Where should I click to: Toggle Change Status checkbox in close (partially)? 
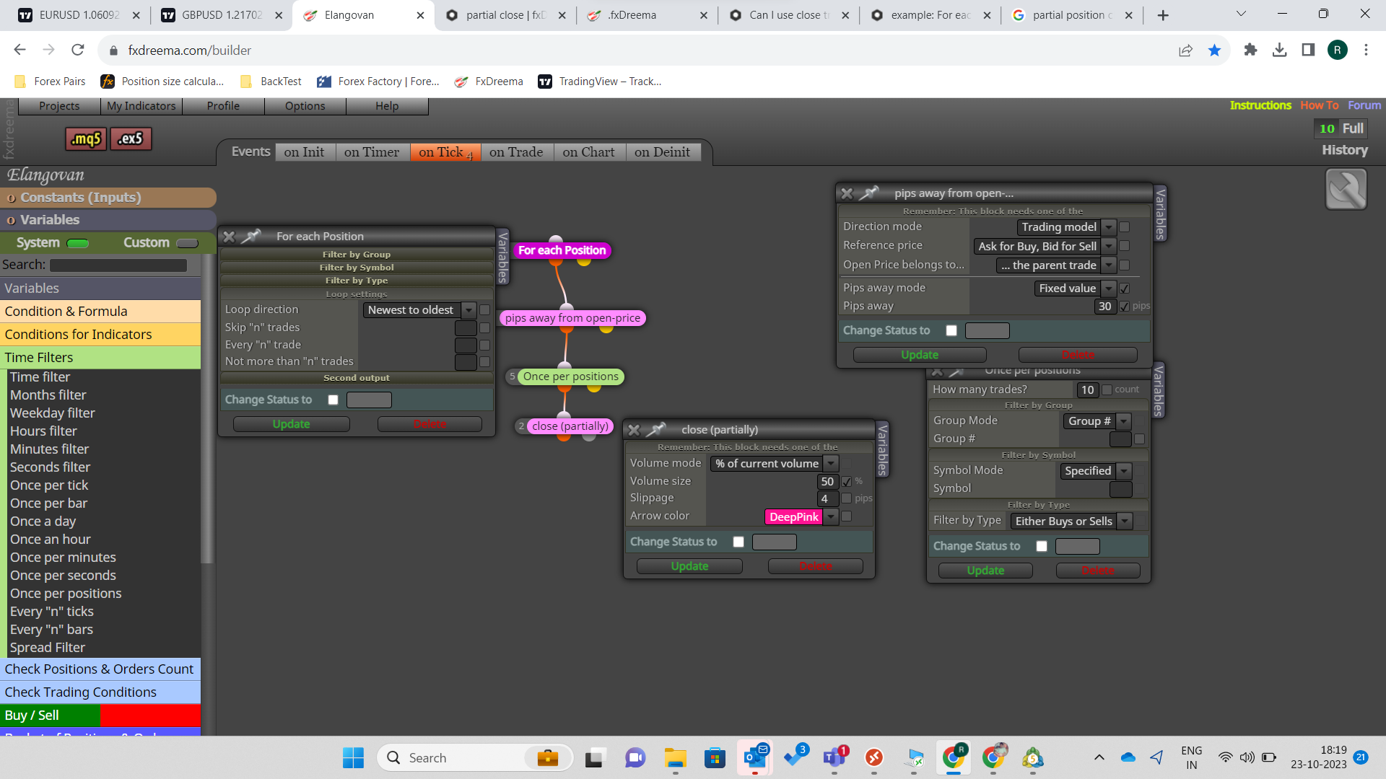(738, 542)
